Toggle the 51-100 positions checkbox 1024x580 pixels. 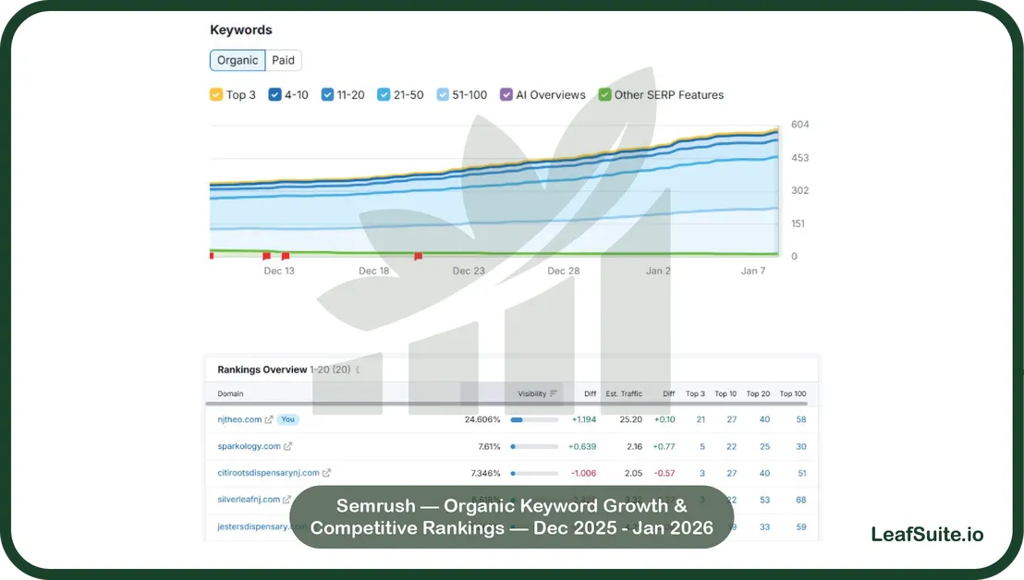point(443,94)
